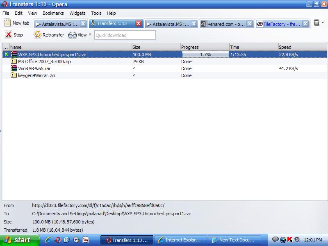The height and width of the screenshot is (246, 328).
Task: Click Internet Explorer quick launch icon
Action: click(48, 240)
